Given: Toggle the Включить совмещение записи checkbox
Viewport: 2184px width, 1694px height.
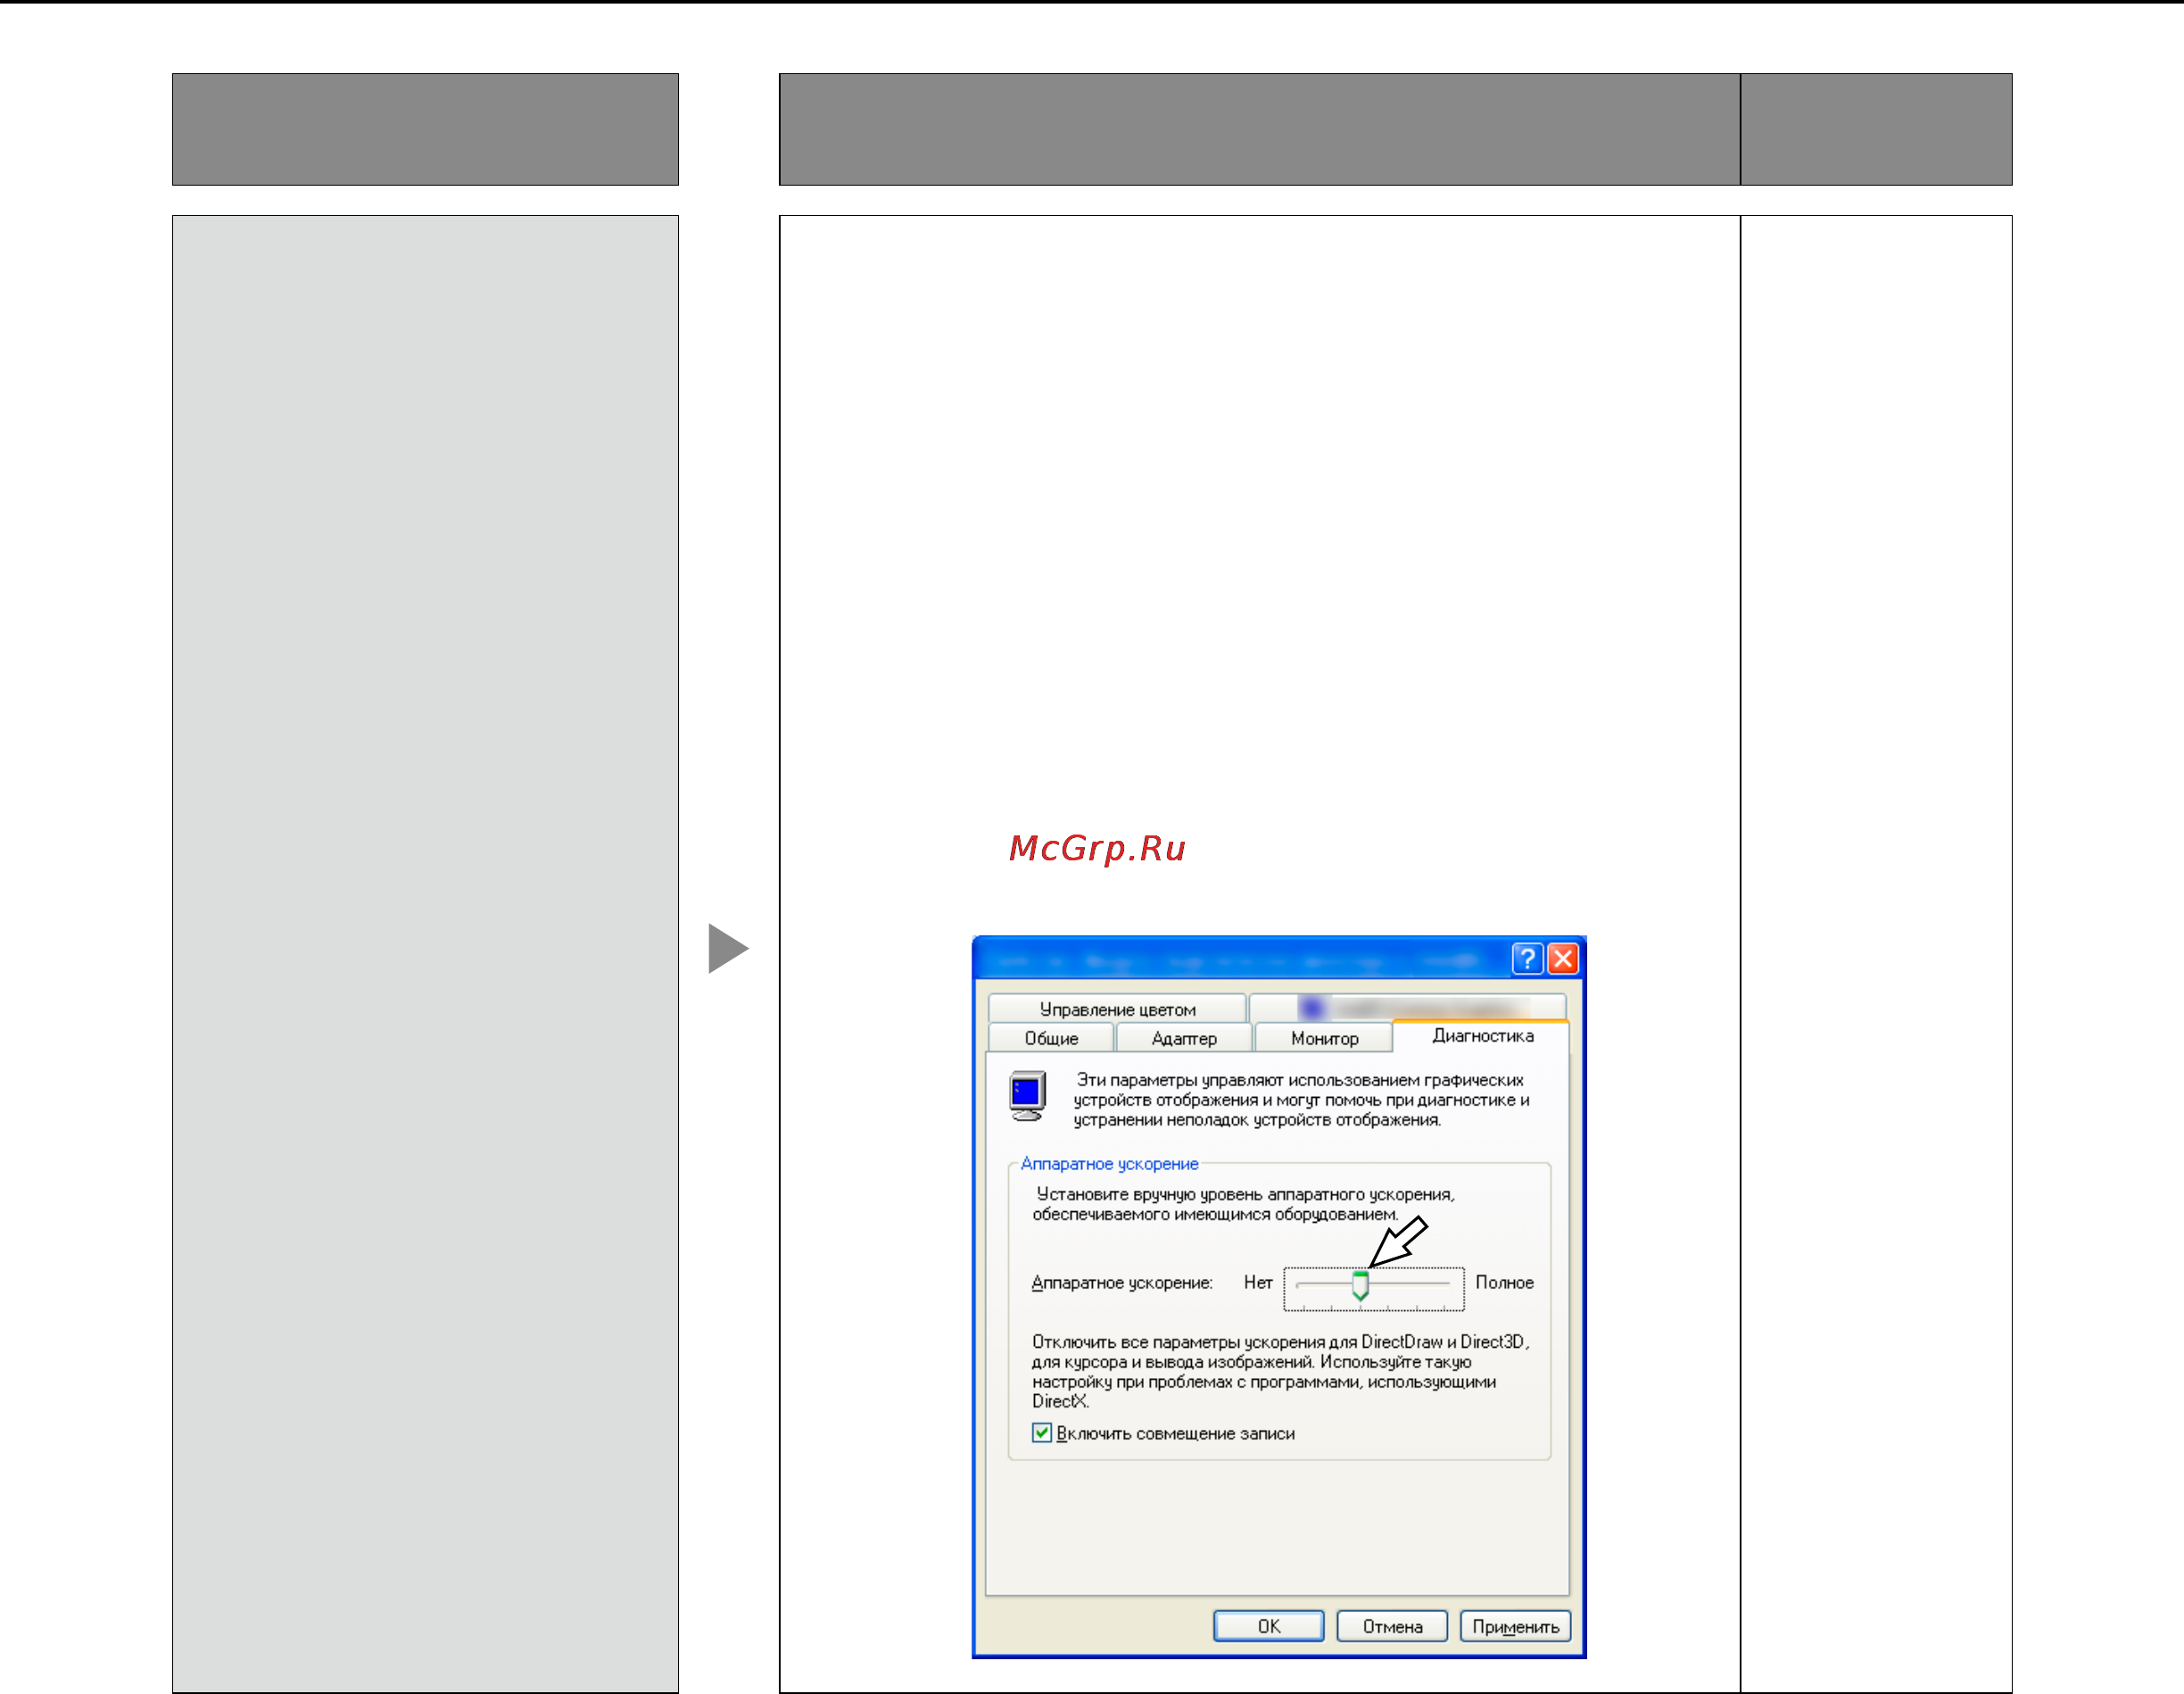Looking at the screenshot, I should pos(1041,1432).
